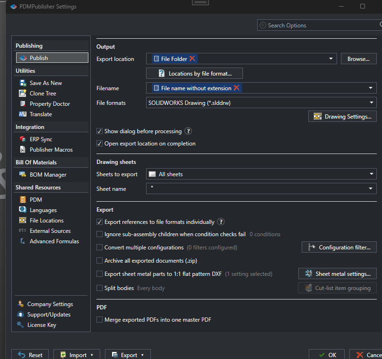Open BOM Manager icon
This screenshot has height=359, width=382.
pos(23,174)
